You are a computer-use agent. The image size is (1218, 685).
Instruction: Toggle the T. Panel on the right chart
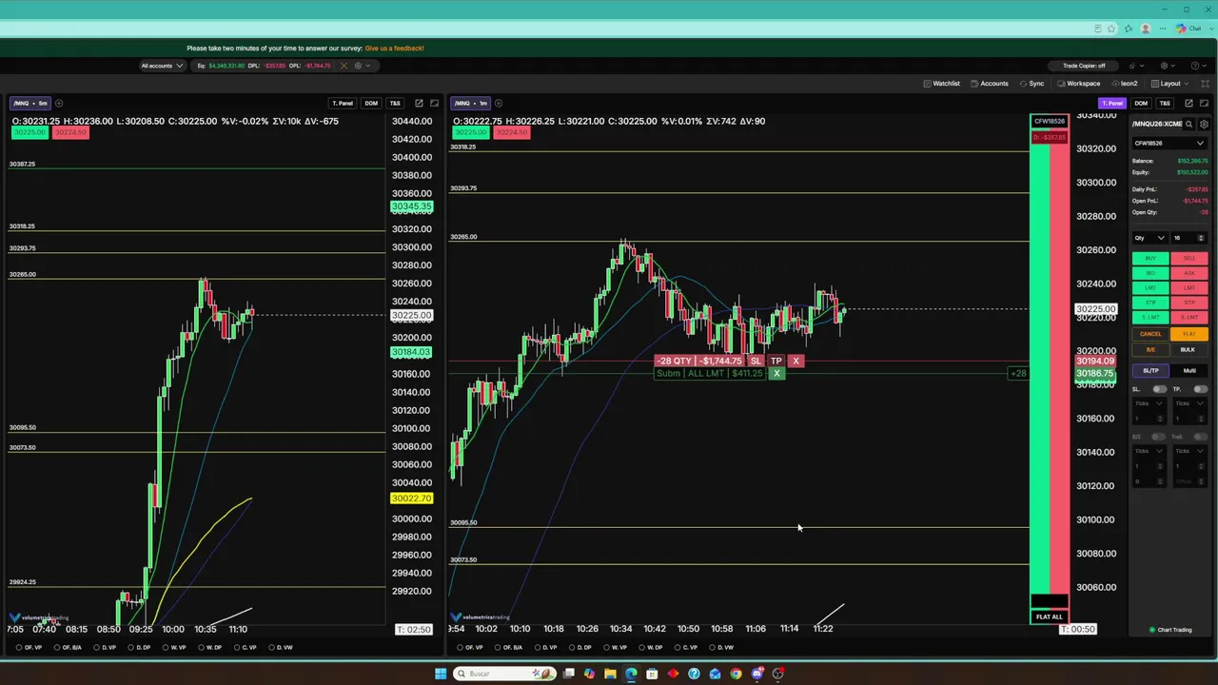(x=1112, y=103)
